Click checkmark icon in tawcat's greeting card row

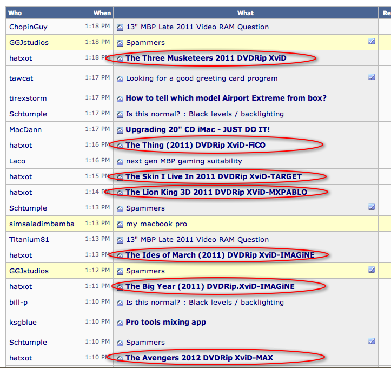coord(372,77)
